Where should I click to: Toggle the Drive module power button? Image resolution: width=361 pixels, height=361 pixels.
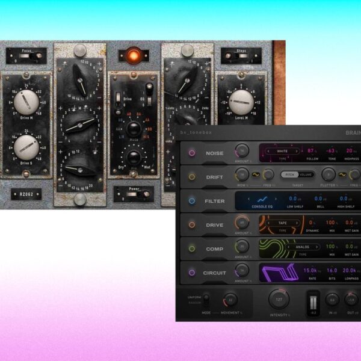[x=192, y=224]
